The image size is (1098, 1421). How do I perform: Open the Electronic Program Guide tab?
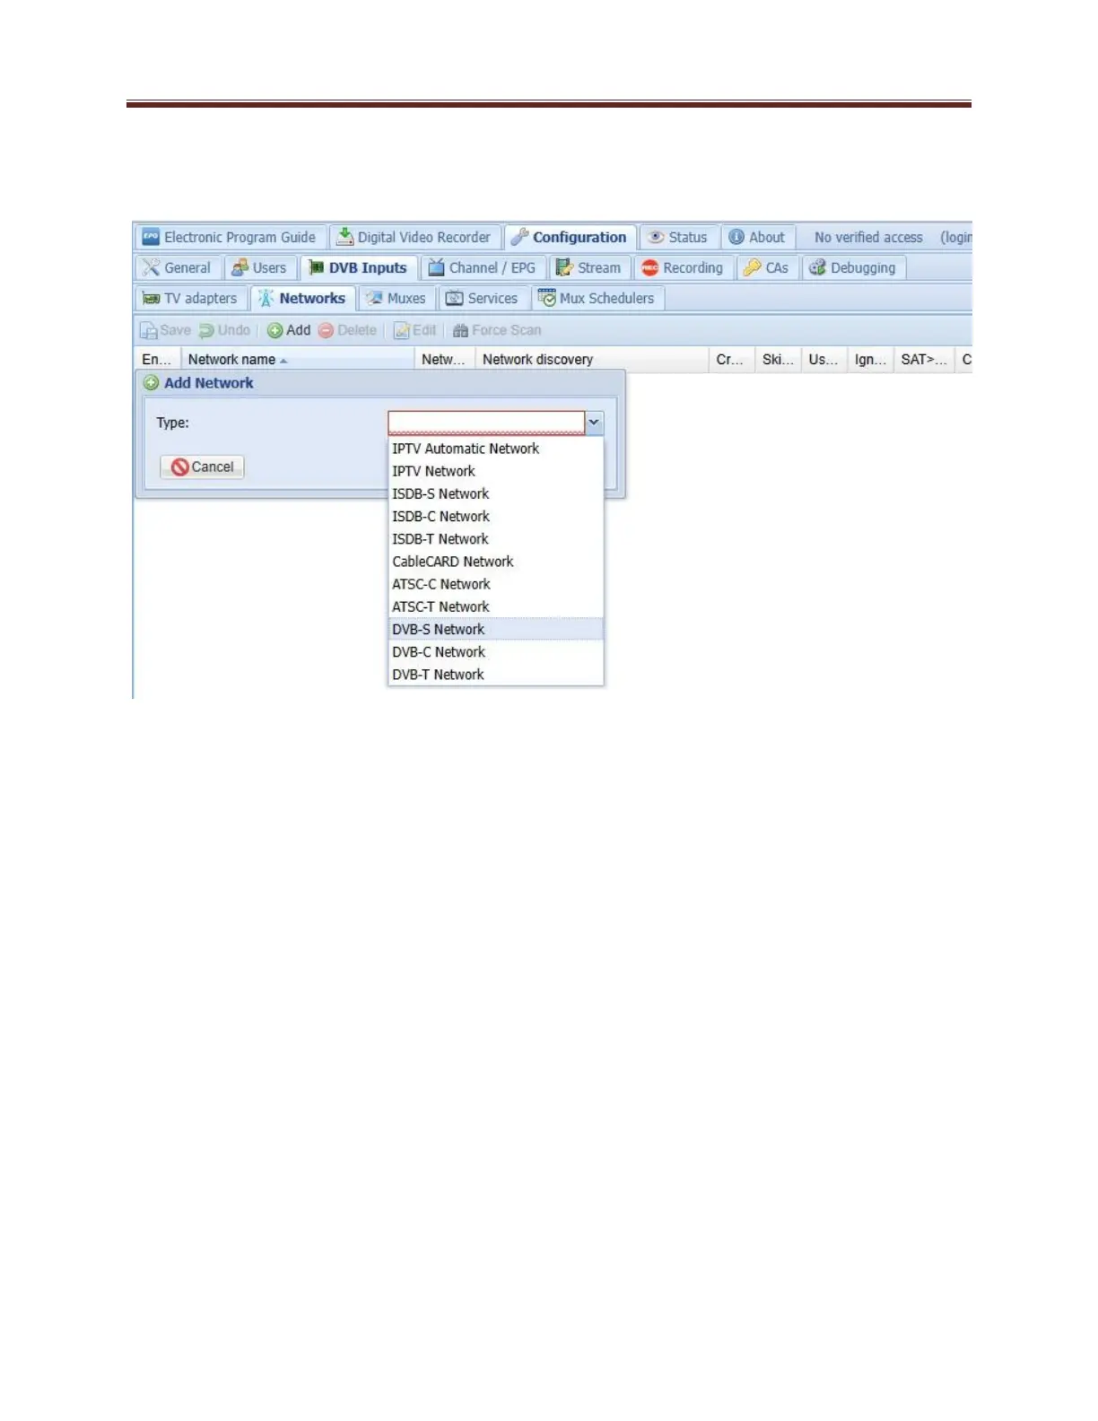[x=231, y=238]
